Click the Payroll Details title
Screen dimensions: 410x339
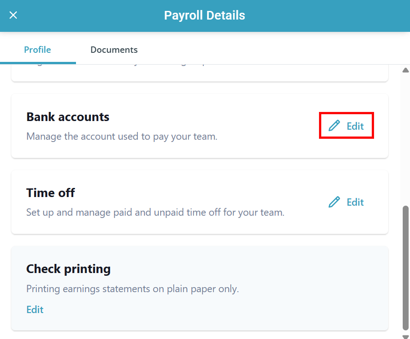coord(205,15)
